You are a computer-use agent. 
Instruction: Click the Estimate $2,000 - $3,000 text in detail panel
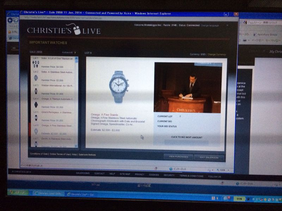click(105, 130)
